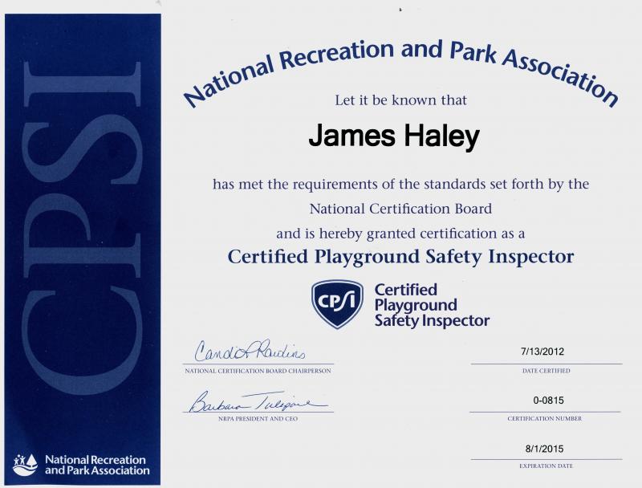
Task: Click the National Certification Board text line
Action: (400, 209)
